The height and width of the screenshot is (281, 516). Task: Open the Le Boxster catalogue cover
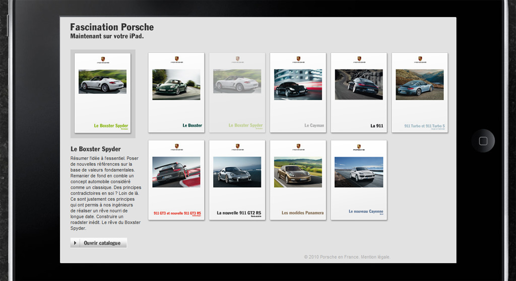pyautogui.click(x=176, y=93)
